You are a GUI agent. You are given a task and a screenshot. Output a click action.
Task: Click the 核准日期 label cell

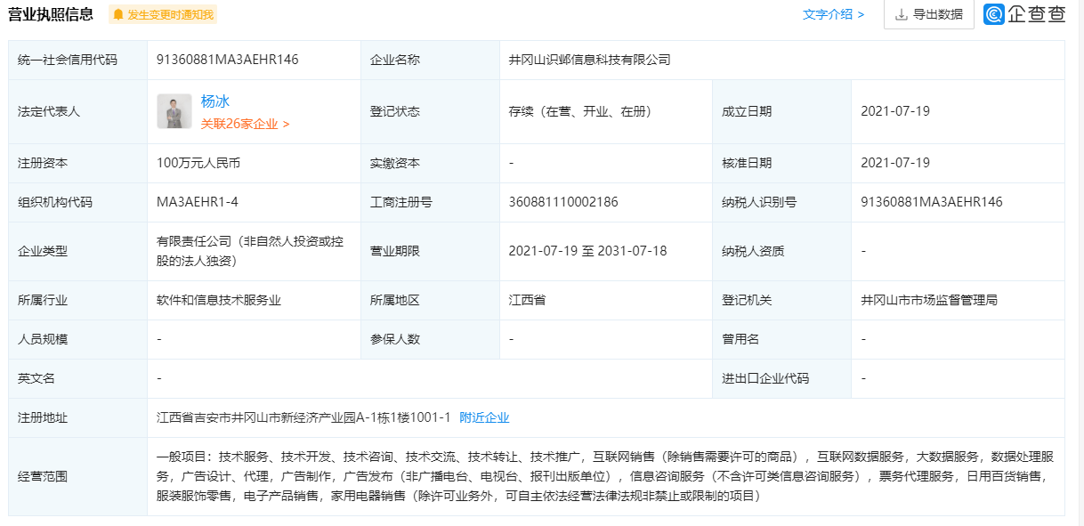781,163
